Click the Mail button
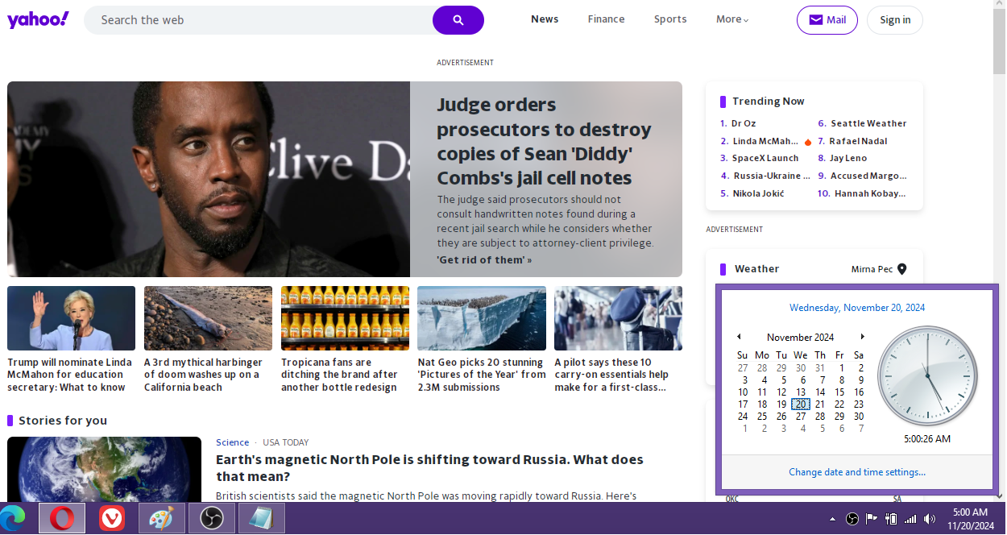 click(827, 20)
